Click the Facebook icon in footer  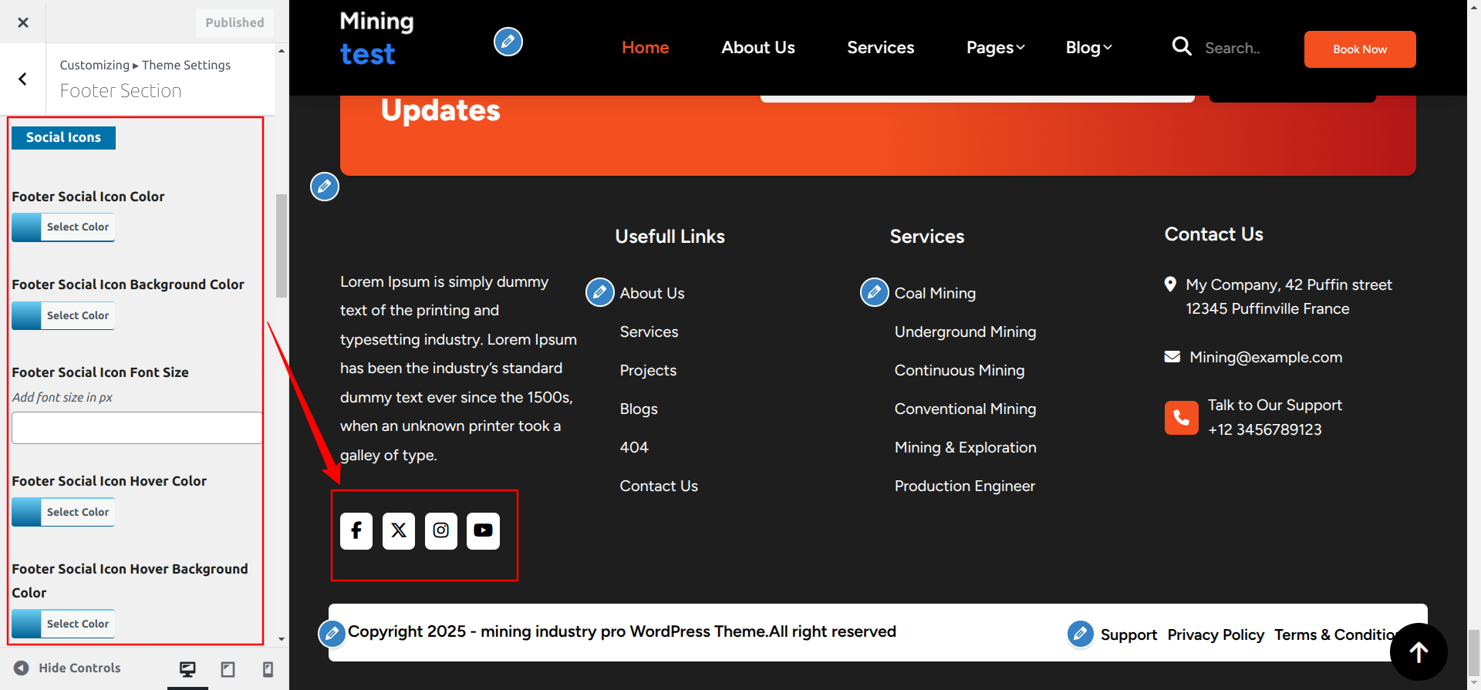pos(356,530)
